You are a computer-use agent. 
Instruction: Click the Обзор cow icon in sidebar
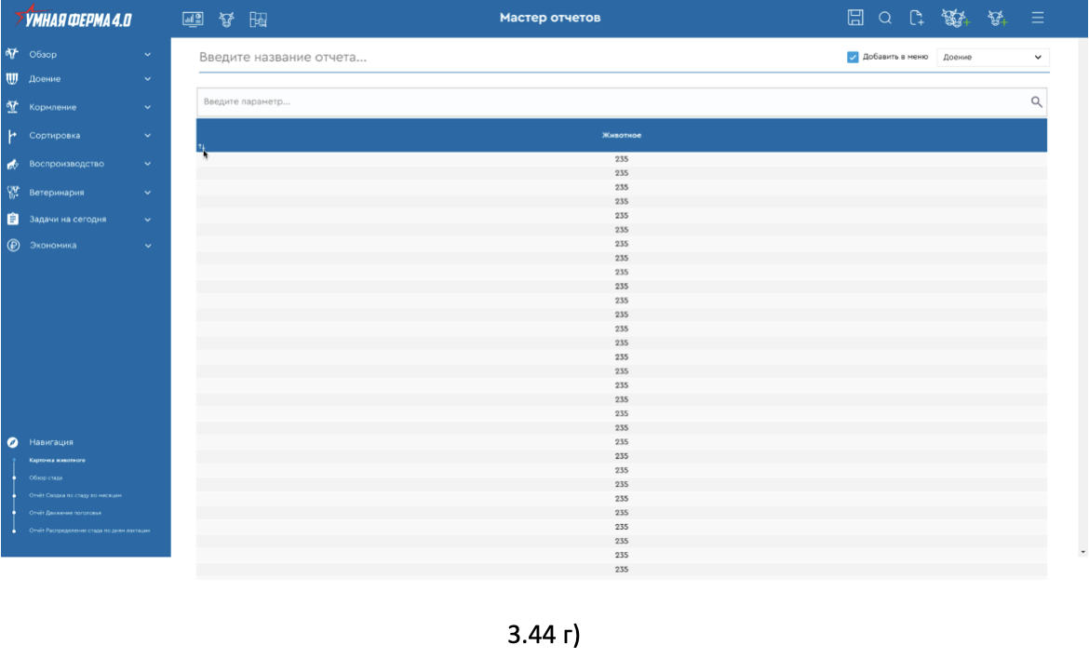tap(12, 53)
